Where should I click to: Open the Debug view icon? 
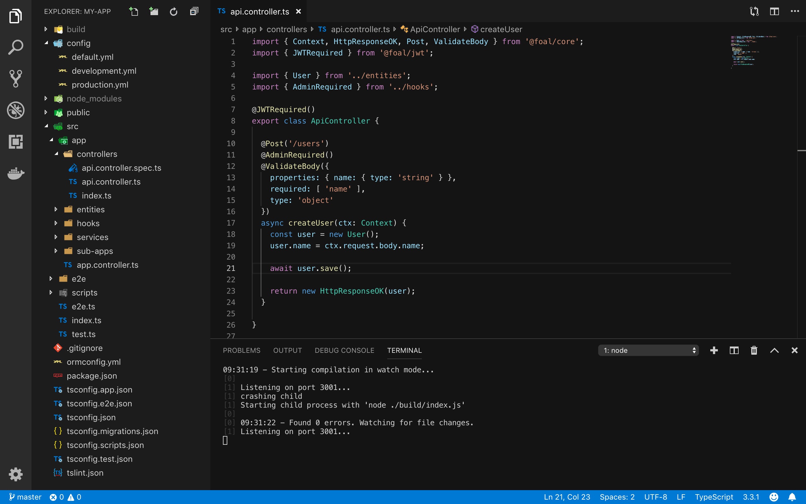point(16,110)
